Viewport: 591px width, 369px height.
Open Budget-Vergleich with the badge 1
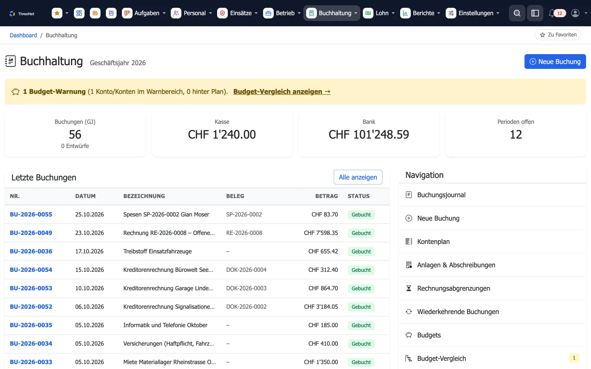[492, 358]
